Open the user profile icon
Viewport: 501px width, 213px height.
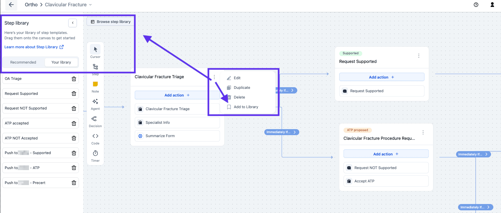[492, 5]
